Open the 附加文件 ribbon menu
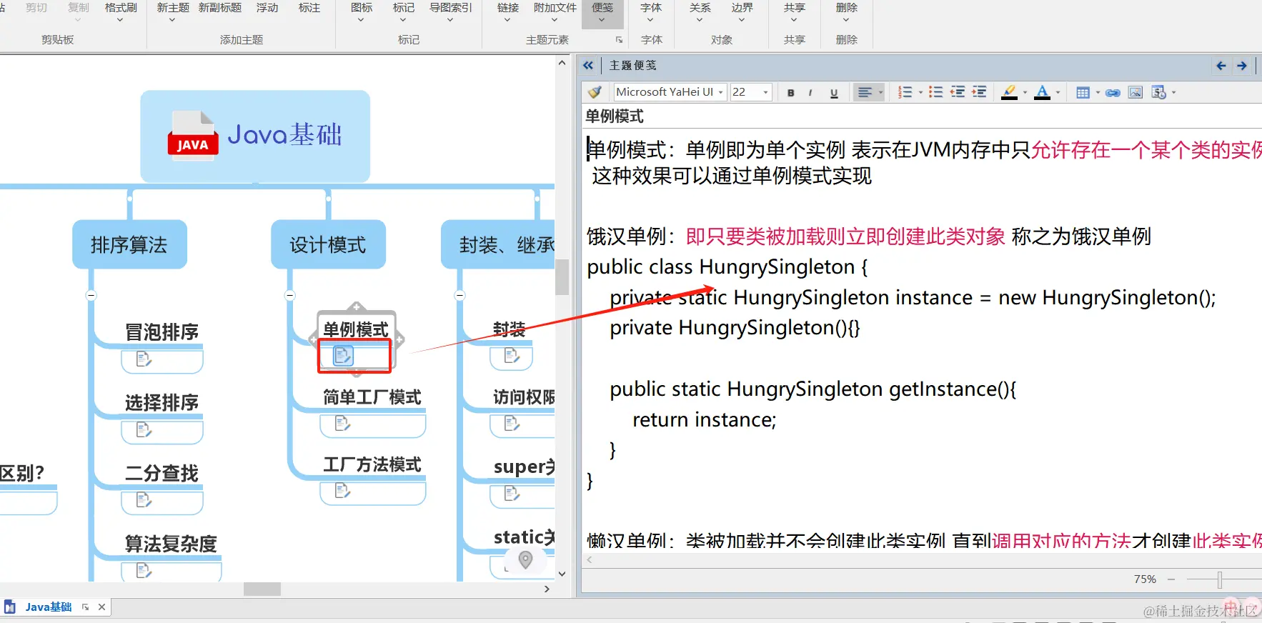Viewport: 1262px width, 623px height. pos(555,13)
